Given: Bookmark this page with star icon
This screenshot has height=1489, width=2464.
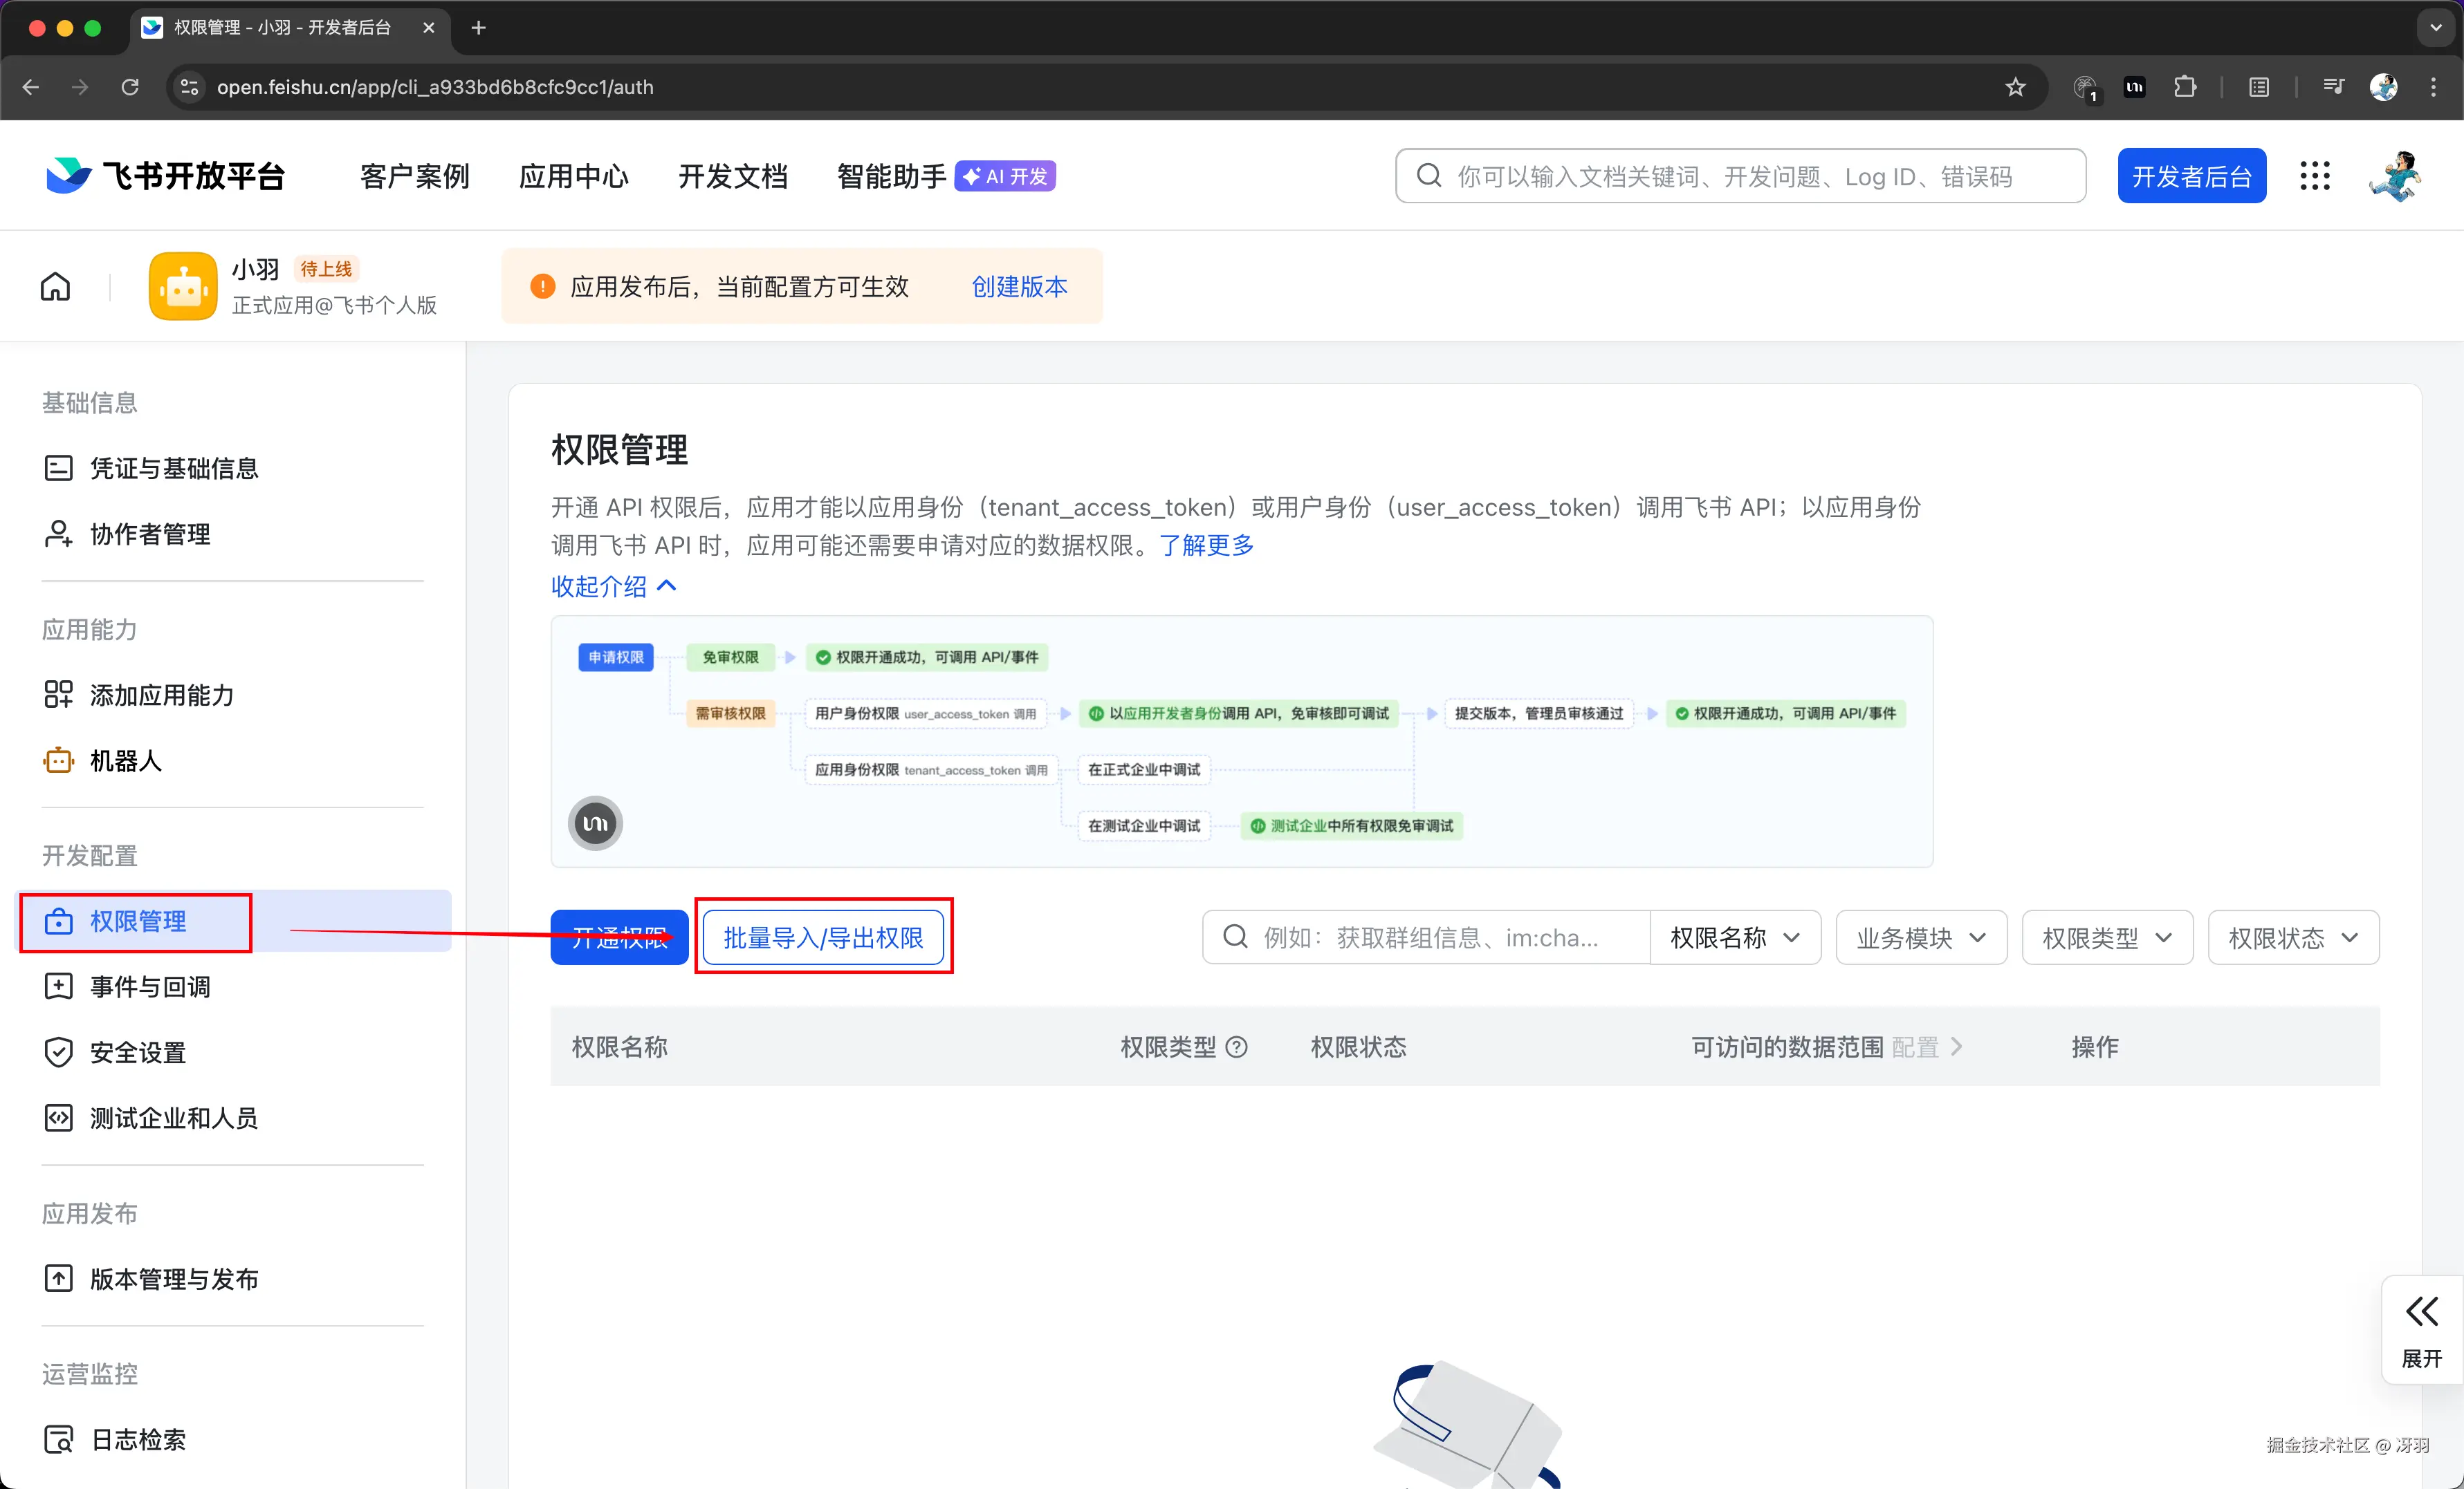Looking at the screenshot, I should [2015, 87].
